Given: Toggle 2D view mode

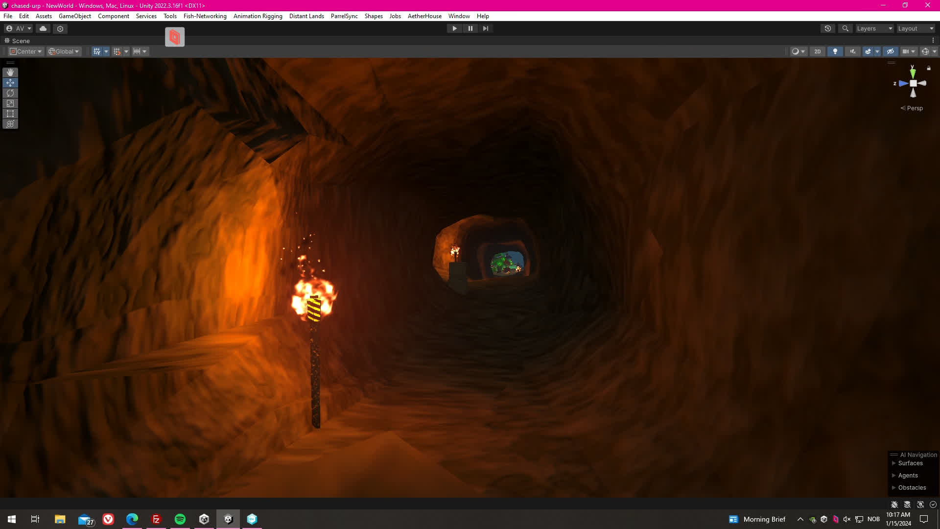Looking at the screenshot, I should (817, 51).
